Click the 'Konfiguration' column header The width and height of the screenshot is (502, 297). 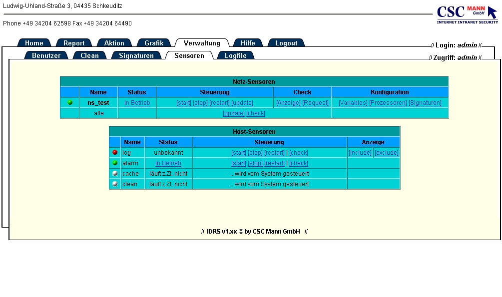click(390, 92)
